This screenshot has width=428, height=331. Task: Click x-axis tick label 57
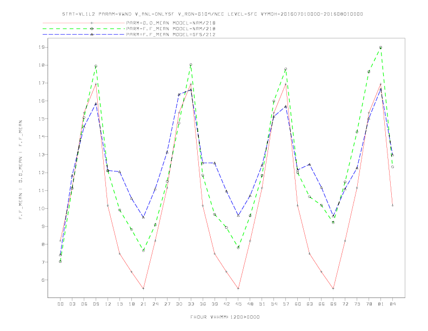click(286, 304)
